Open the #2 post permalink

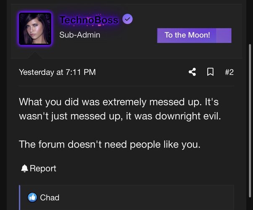tap(229, 72)
